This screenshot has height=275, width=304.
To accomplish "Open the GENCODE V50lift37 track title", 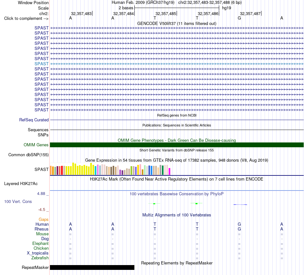I will pos(177,23).
